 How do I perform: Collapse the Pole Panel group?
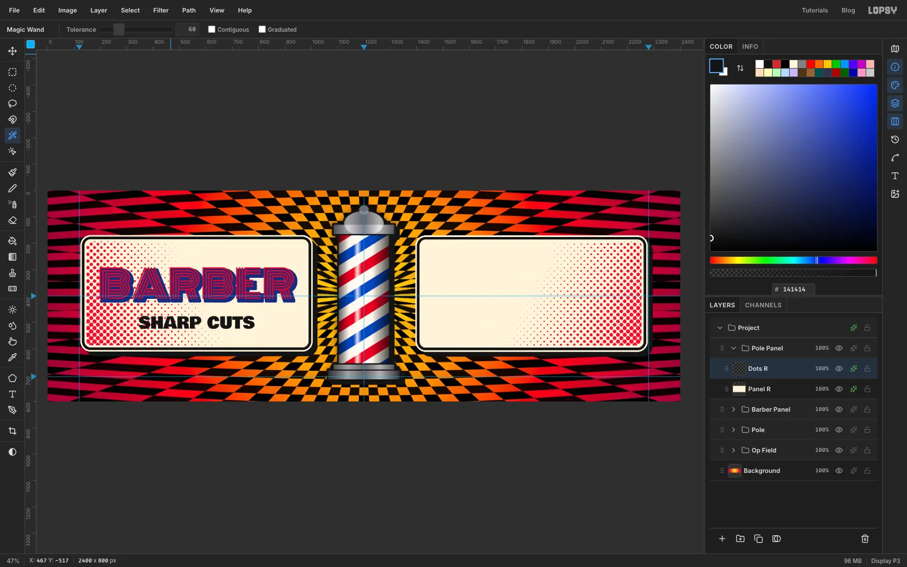[x=734, y=348]
